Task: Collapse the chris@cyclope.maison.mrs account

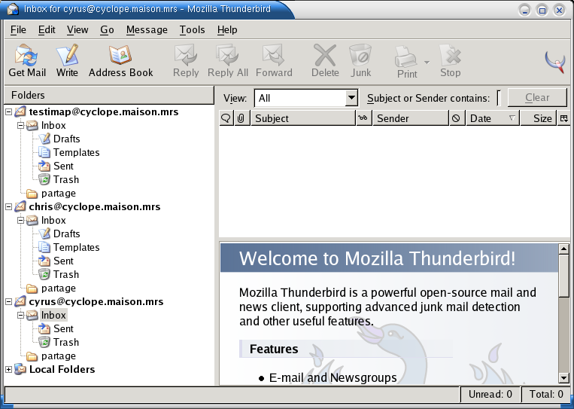Action: 9,207
